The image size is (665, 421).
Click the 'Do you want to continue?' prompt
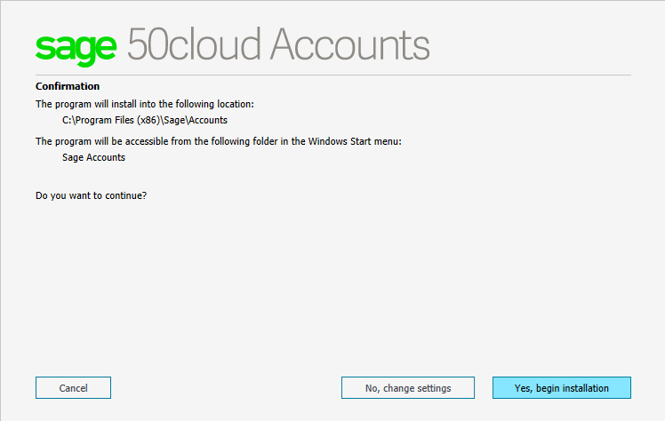(91, 195)
